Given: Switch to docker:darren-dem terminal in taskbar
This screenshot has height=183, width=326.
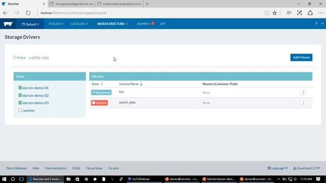Looking at the screenshot, I should point(219,179).
